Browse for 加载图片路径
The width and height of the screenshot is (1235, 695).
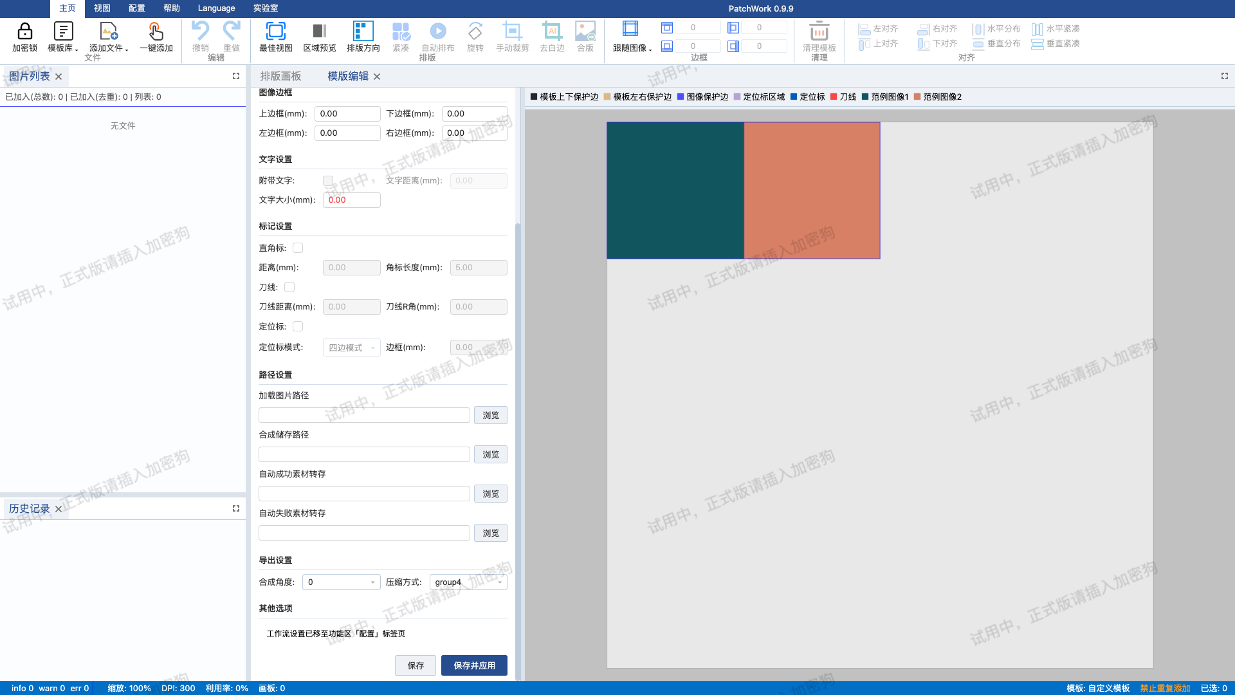point(491,416)
